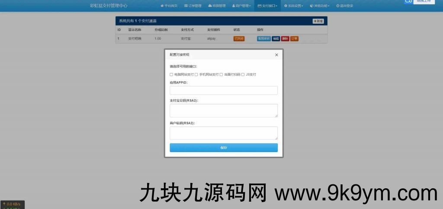This screenshot has height=209, width=443.
Task: Click the red 删除 button
Action: tap(285, 38)
